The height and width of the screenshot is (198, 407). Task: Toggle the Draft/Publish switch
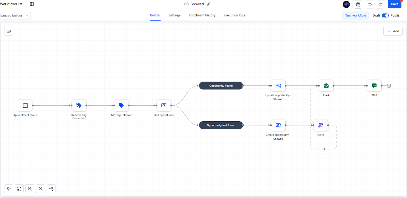(385, 15)
